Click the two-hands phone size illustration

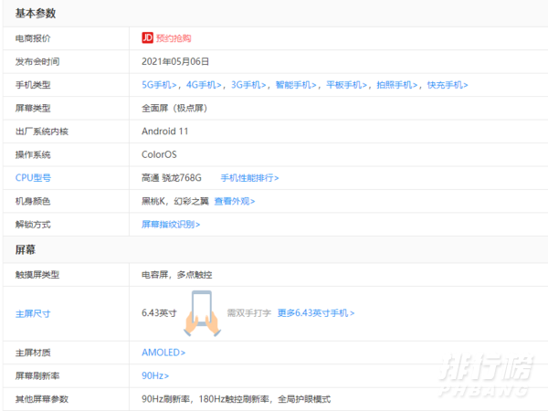point(202,313)
